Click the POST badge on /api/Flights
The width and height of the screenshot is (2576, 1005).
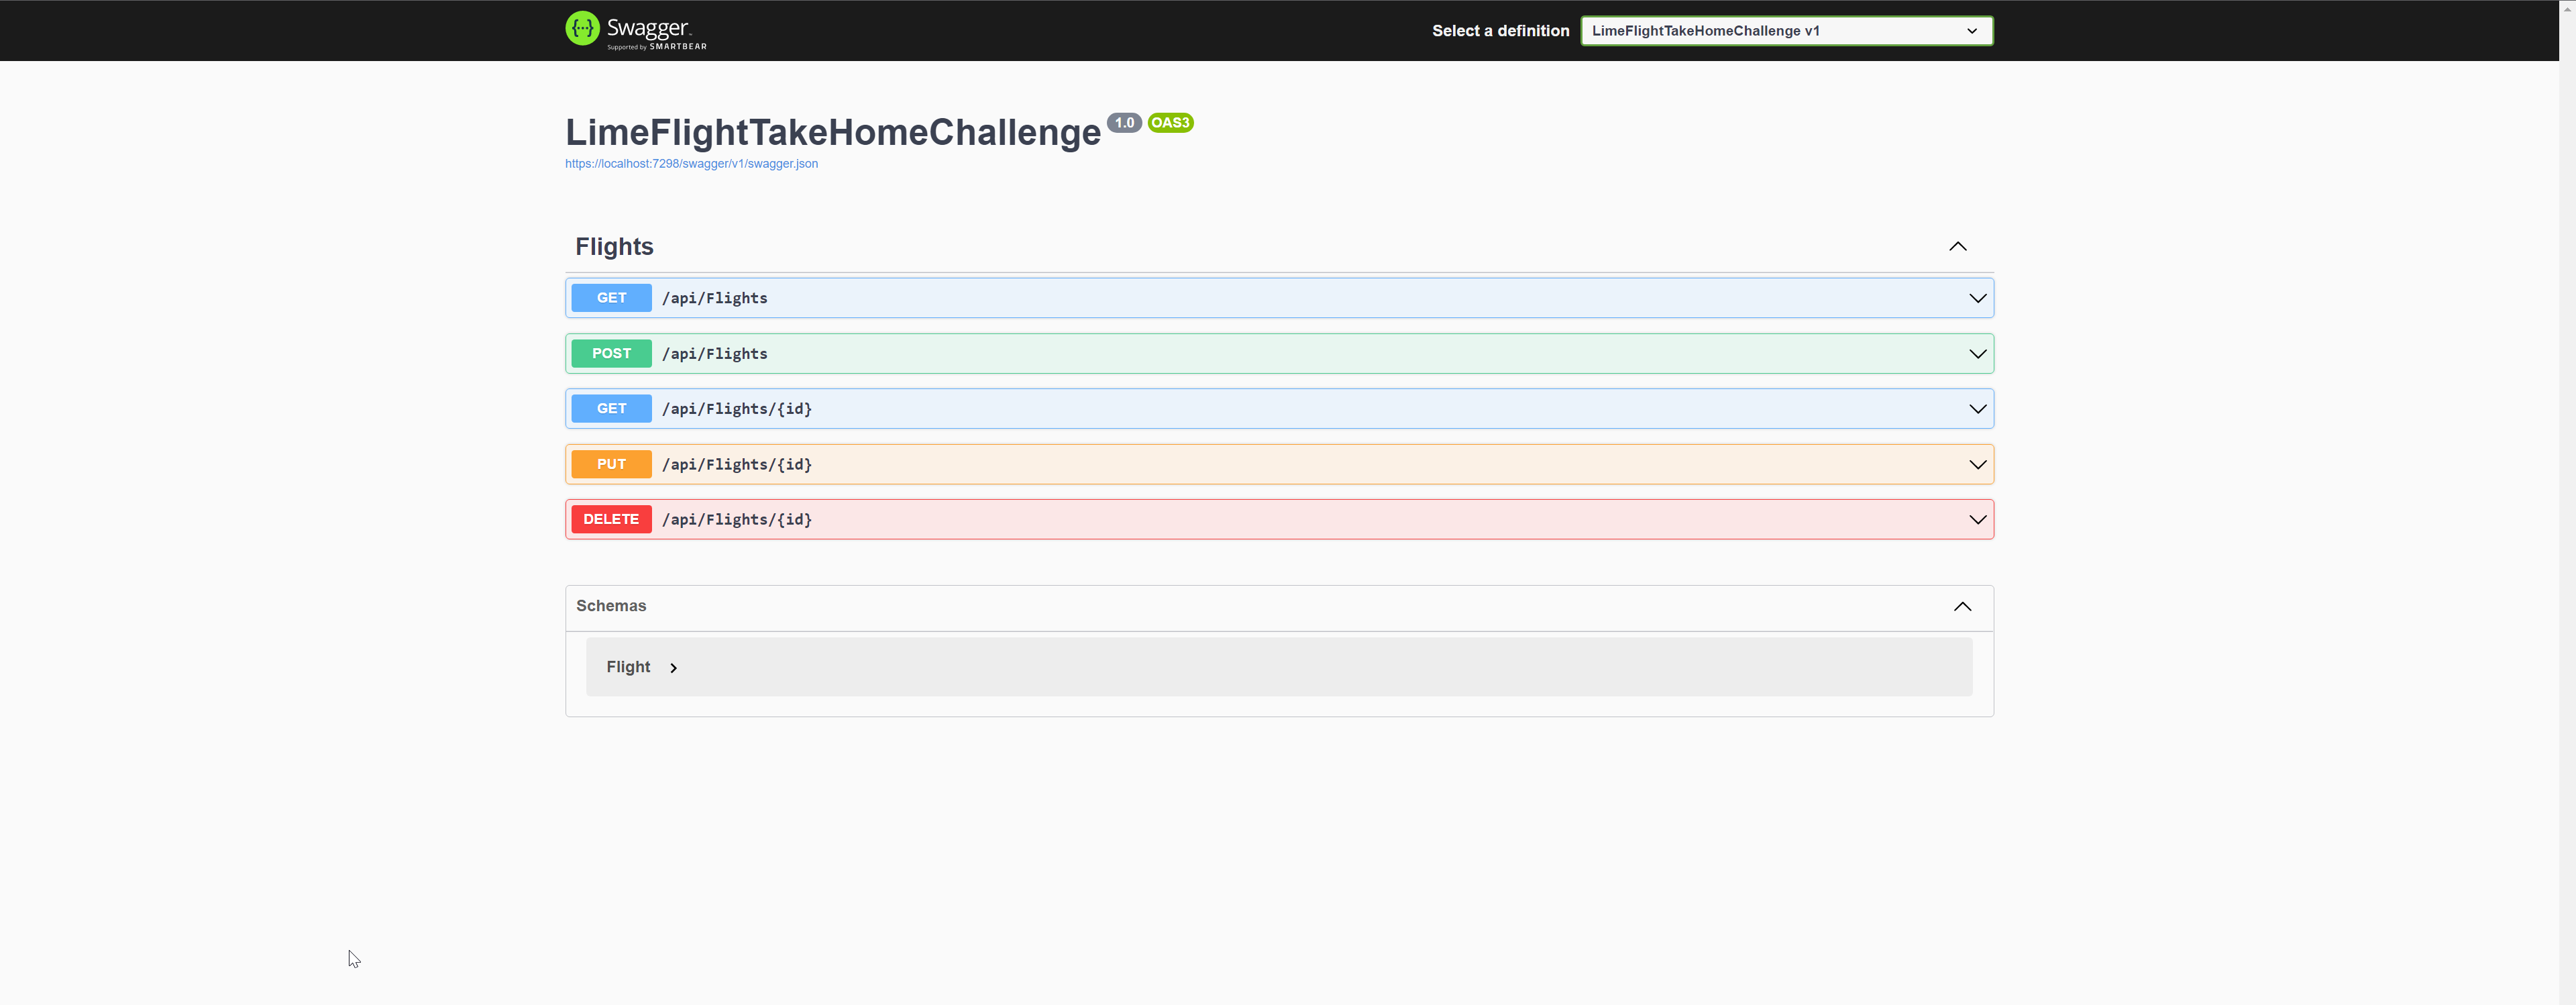coord(611,353)
